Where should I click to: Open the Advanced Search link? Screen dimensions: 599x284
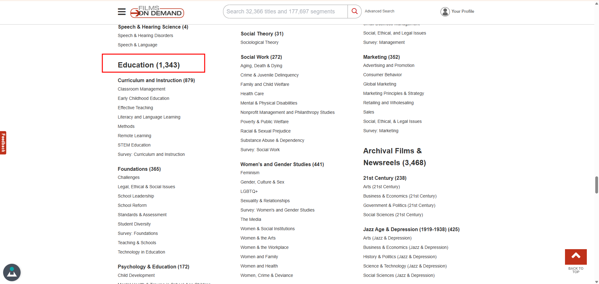coord(379,11)
